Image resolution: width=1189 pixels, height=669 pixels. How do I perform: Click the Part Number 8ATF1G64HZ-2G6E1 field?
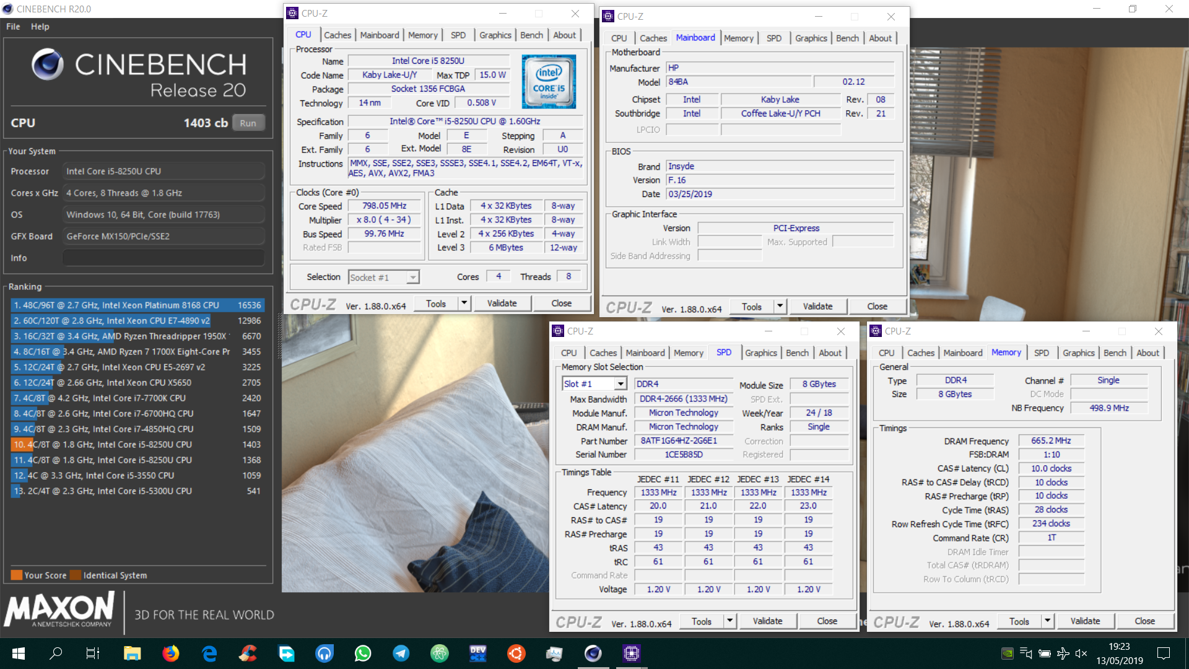683,441
